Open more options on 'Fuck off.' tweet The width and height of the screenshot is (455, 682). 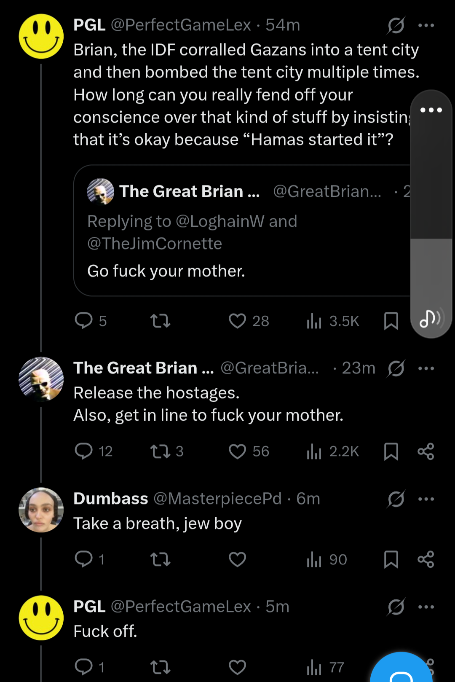coord(426,607)
